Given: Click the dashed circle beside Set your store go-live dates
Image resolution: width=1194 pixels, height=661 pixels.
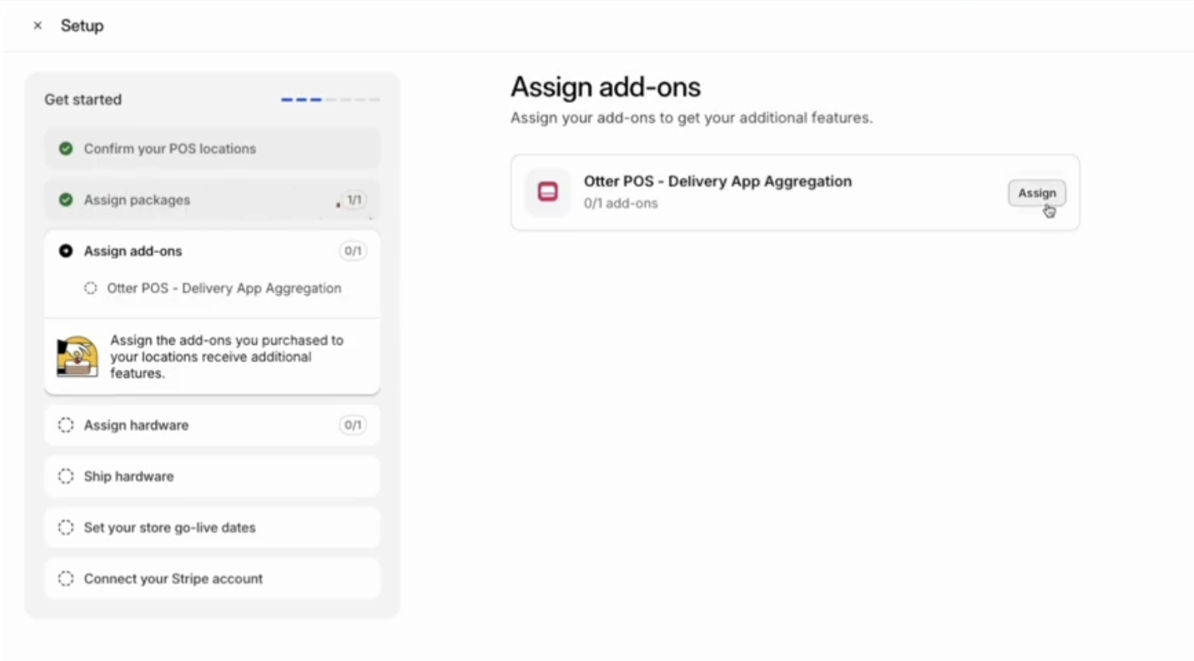Looking at the screenshot, I should (66, 527).
